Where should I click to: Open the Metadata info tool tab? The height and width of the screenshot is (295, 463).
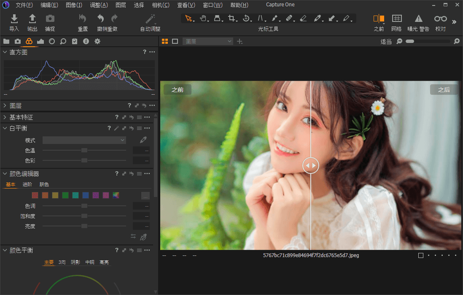[x=86, y=41]
